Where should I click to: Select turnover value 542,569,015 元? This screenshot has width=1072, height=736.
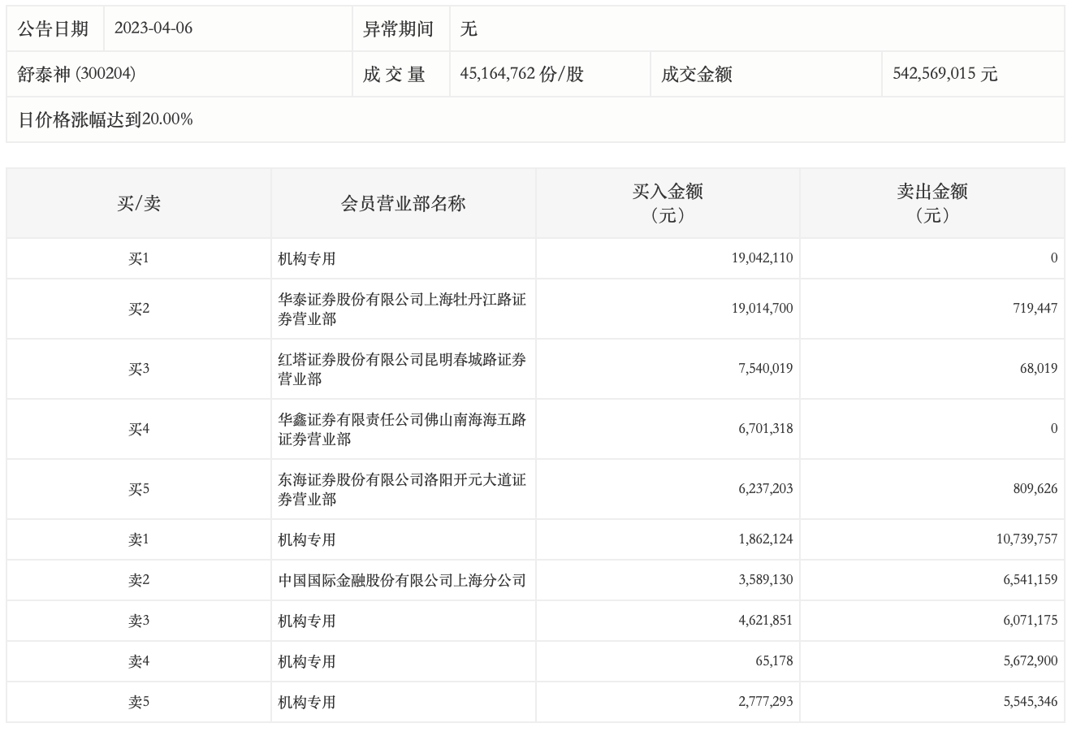[x=944, y=74]
